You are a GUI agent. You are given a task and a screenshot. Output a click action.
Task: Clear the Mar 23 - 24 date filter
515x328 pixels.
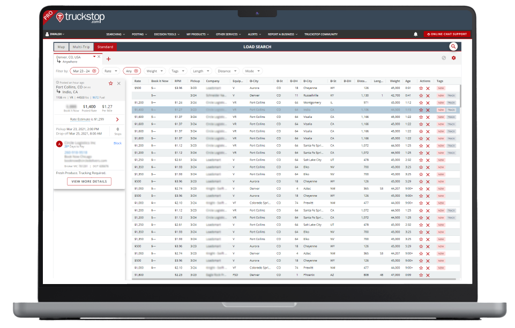click(94, 71)
